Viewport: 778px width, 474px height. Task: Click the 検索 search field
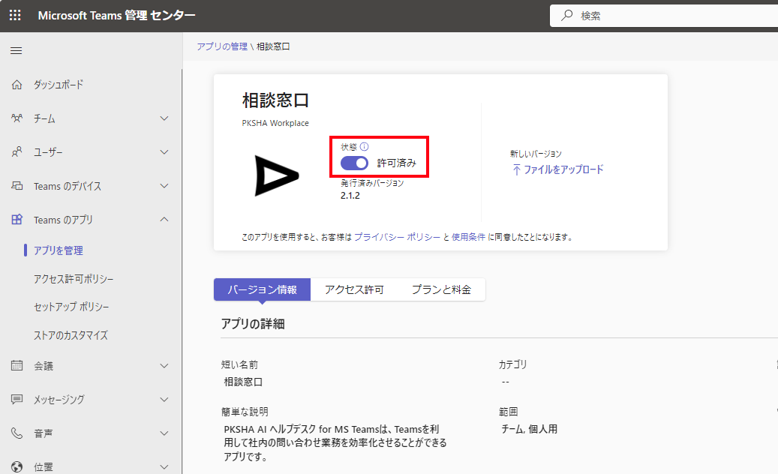click(x=664, y=16)
